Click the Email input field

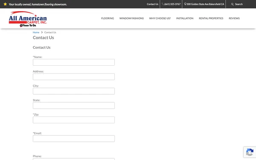[x=74, y=139]
